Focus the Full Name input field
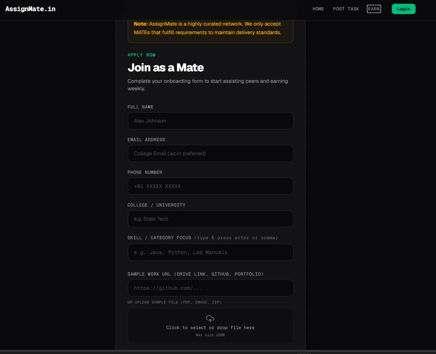Viewport: 436px width, 354px height. pos(210,121)
